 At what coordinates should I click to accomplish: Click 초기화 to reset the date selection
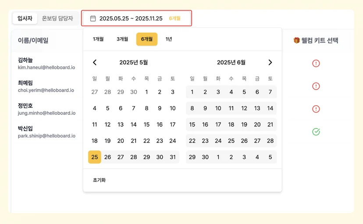tap(100, 180)
